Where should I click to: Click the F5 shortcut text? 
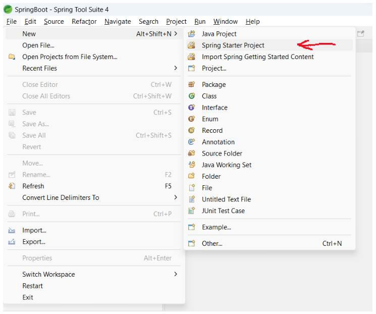click(x=168, y=186)
